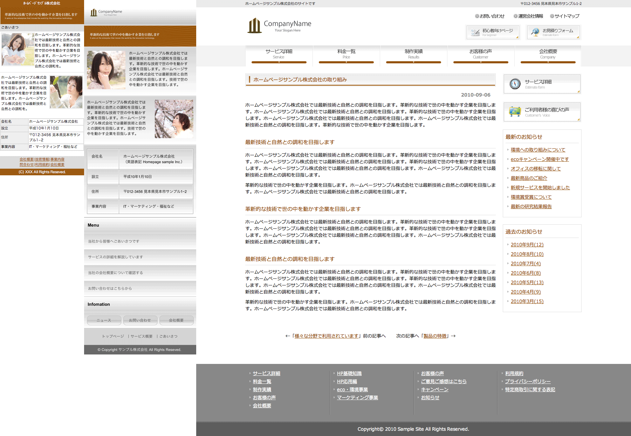Go to next article 製品の特徴
The height and width of the screenshot is (436, 631).
click(435, 336)
